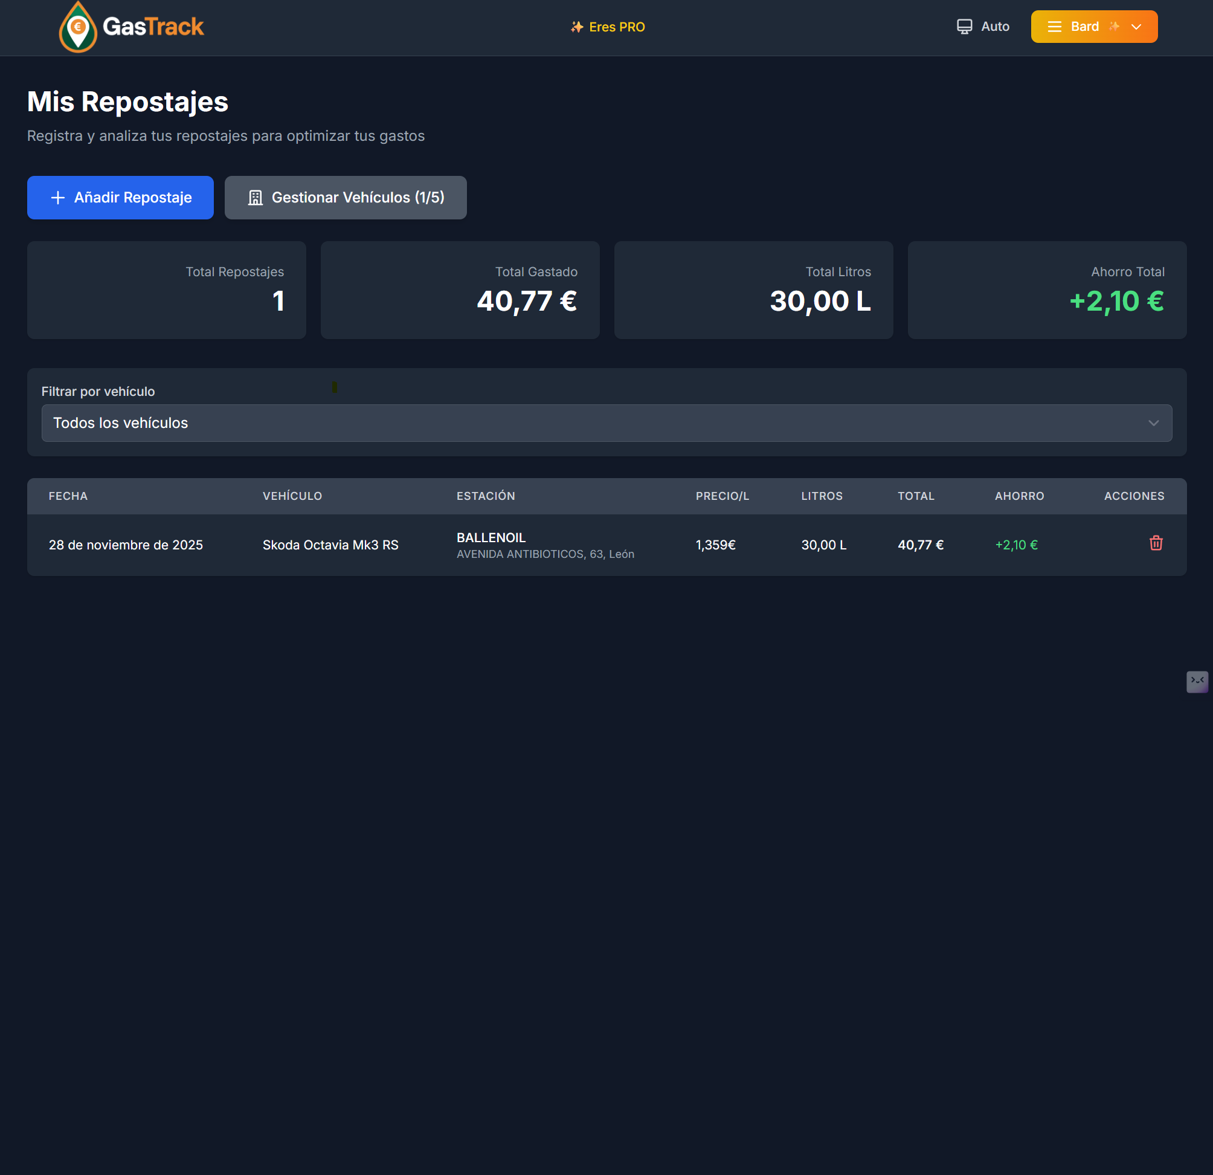
Task: Click the TOTAL column header
Action: tap(916, 496)
